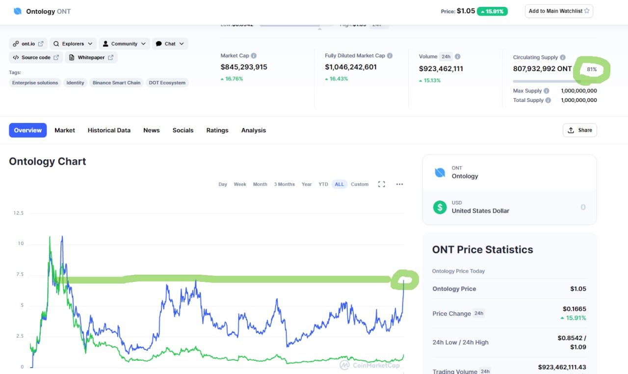Click the 24h badge next to Price Change
The image size is (628, 374).
click(478, 314)
